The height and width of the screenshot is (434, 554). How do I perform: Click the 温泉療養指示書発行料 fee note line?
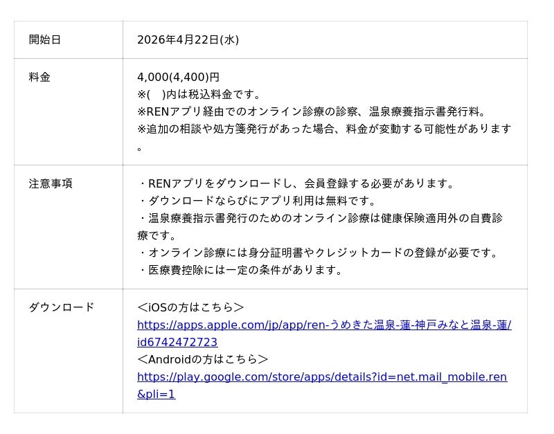coord(312,111)
